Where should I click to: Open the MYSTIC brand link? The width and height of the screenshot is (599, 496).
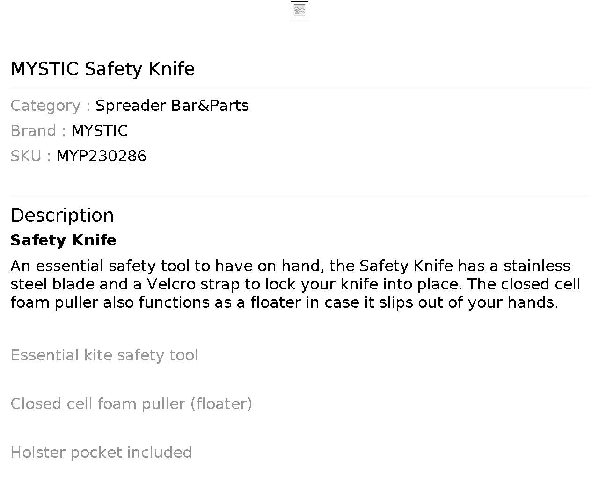(x=99, y=131)
